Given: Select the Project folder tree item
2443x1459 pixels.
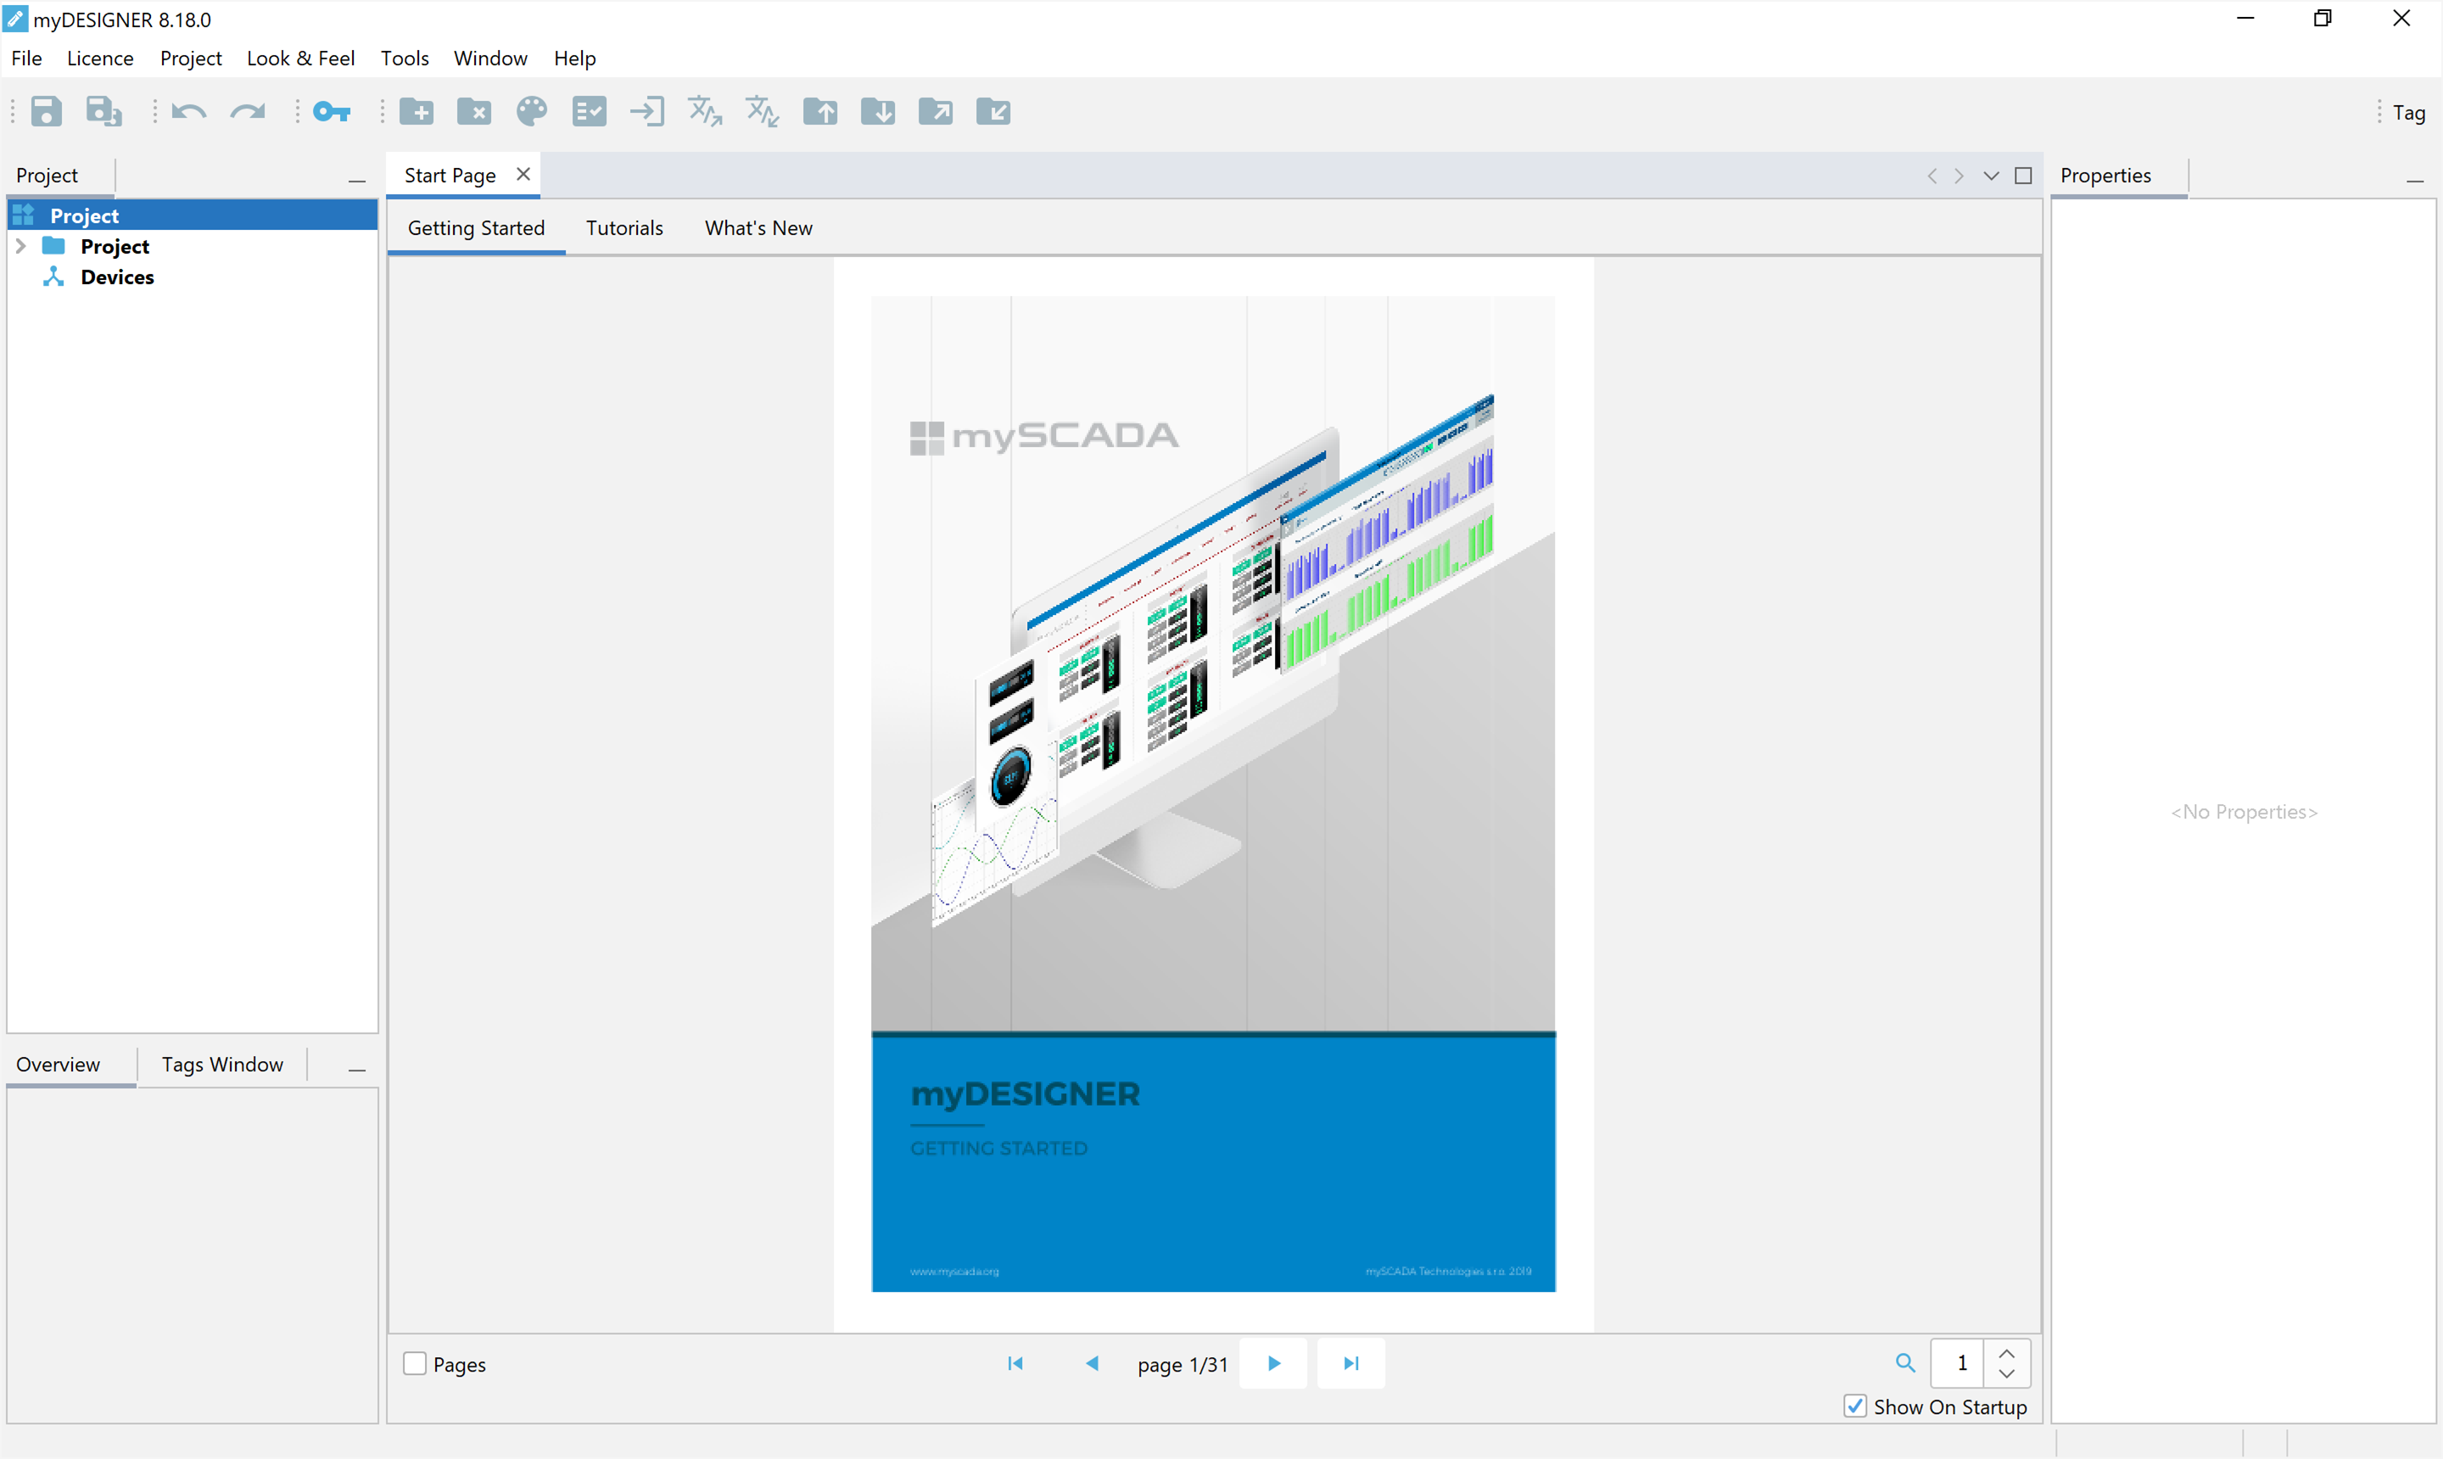Looking at the screenshot, I should [115, 246].
